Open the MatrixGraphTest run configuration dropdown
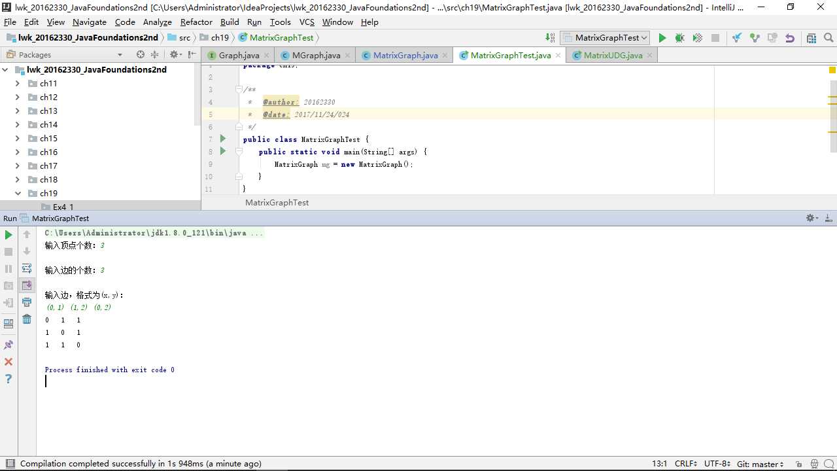This screenshot has height=471, width=837. click(605, 38)
